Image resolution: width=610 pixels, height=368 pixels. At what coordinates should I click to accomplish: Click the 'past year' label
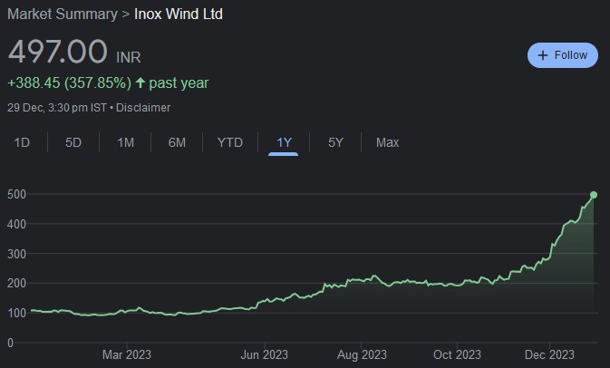[x=179, y=82]
